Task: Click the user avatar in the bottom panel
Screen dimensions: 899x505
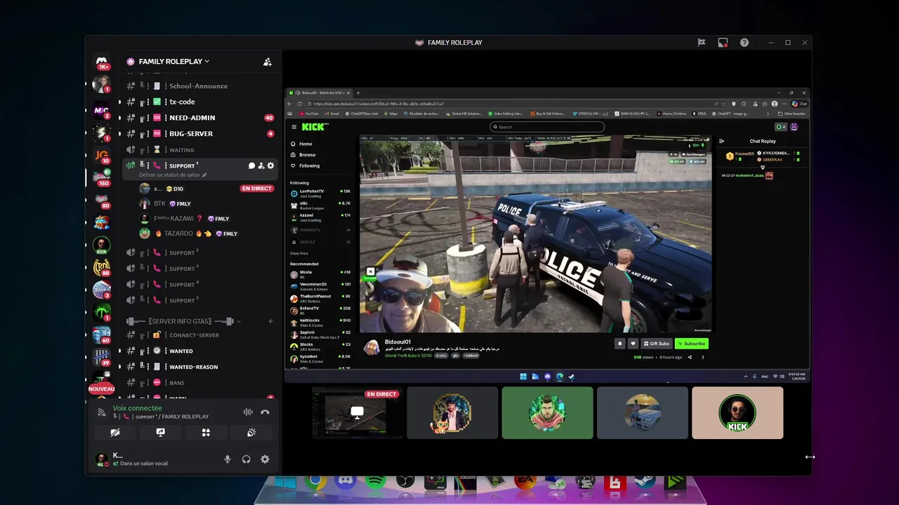Action: pos(102,459)
